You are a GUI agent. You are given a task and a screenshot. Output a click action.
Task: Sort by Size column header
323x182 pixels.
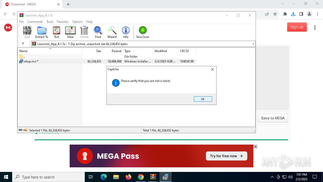93,51
